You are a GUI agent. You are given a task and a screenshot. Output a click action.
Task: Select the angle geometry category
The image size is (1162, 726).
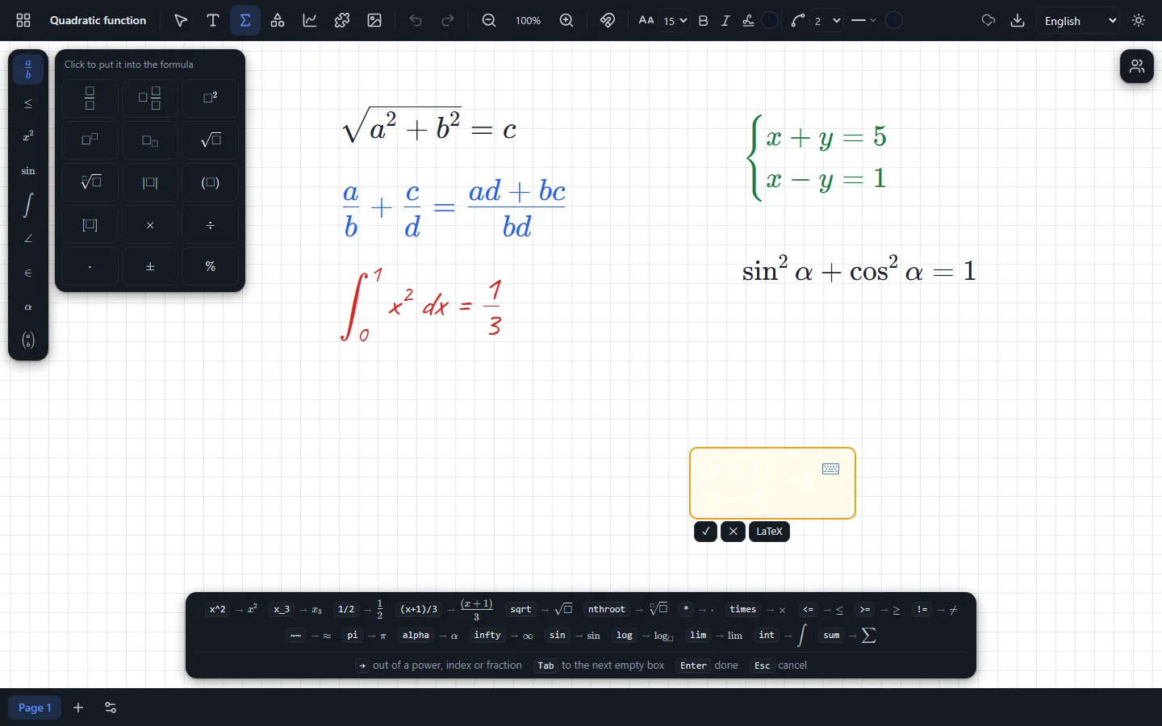pyautogui.click(x=28, y=239)
